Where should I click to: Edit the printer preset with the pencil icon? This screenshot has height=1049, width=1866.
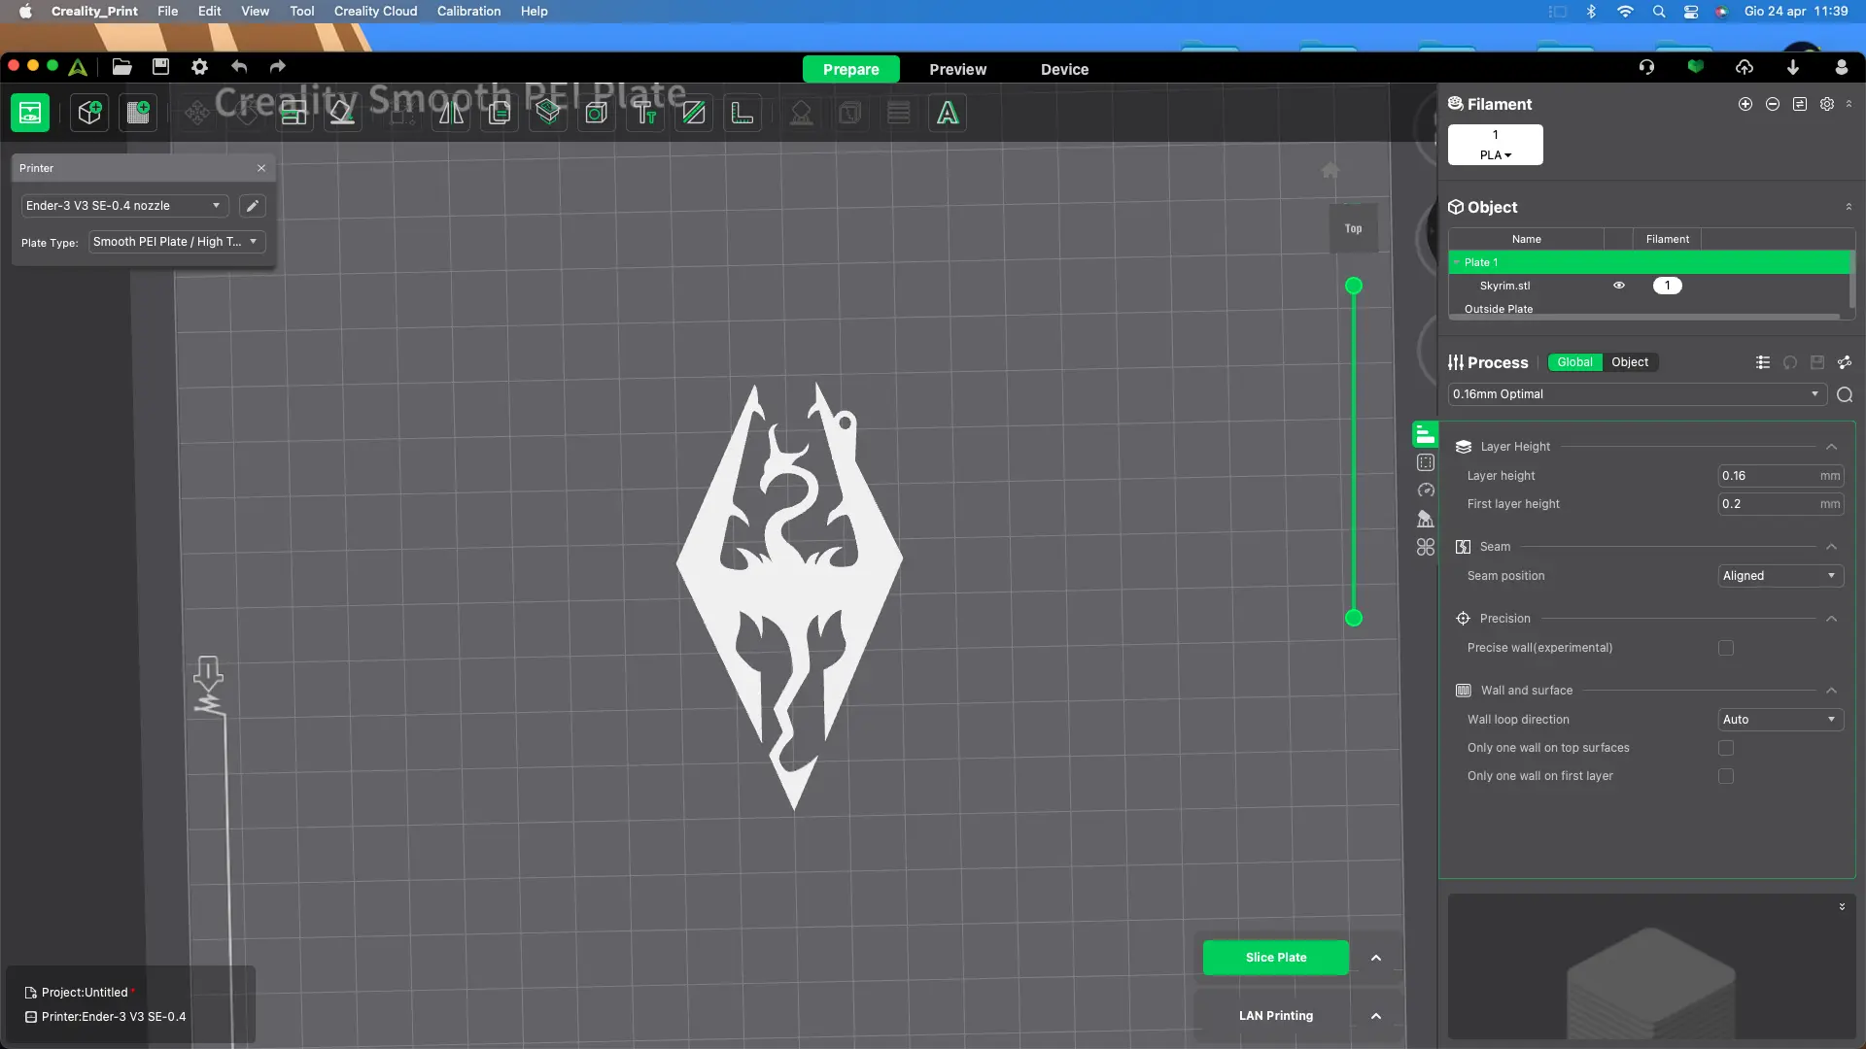(252, 206)
